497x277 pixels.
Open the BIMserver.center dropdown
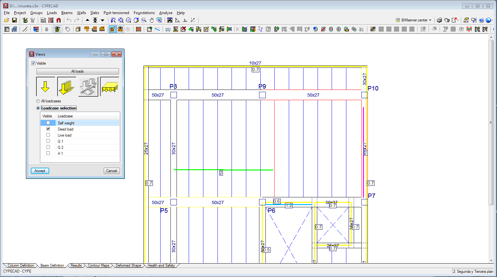point(413,20)
